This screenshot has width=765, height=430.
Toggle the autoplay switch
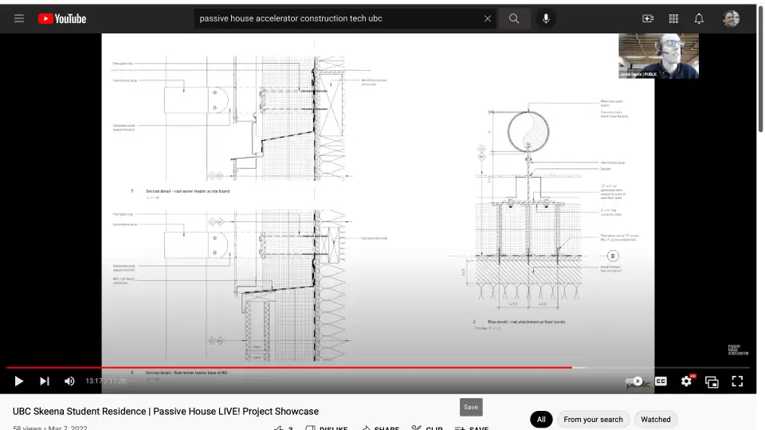click(x=634, y=381)
